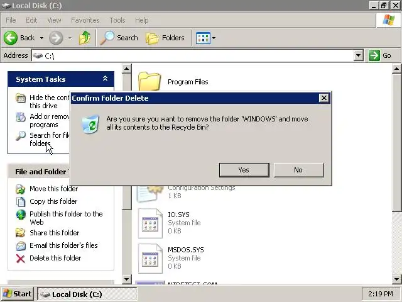Image resolution: width=402 pixels, height=302 pixels.
Task: Click the Address input field
Action: [x=192, y=55]
